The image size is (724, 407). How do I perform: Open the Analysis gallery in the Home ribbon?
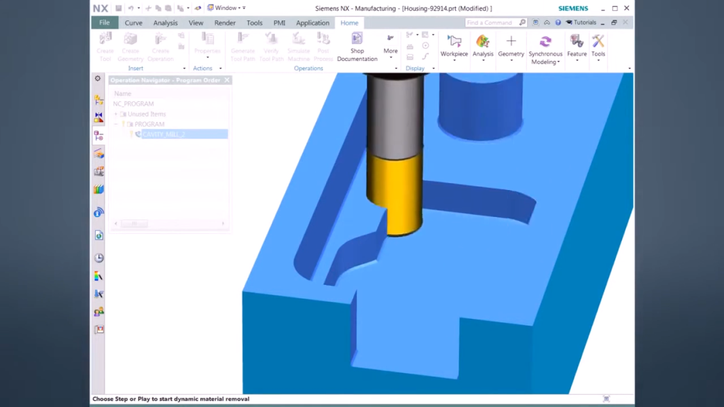tap(482, 48)
